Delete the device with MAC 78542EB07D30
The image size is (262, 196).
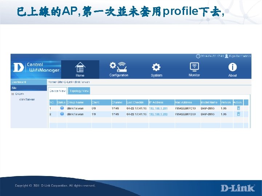coord(238,114)
